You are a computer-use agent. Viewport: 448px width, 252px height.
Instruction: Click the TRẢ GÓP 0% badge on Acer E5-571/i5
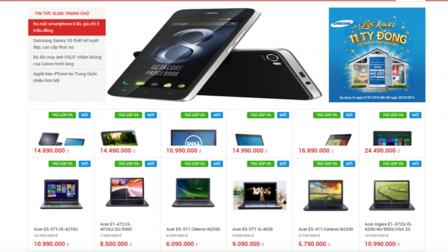point(62,164)
